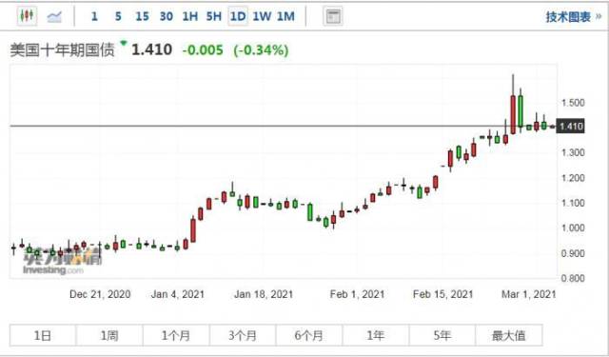Select the 5 minute interval
609x357 pixels.
pos(118,16)
